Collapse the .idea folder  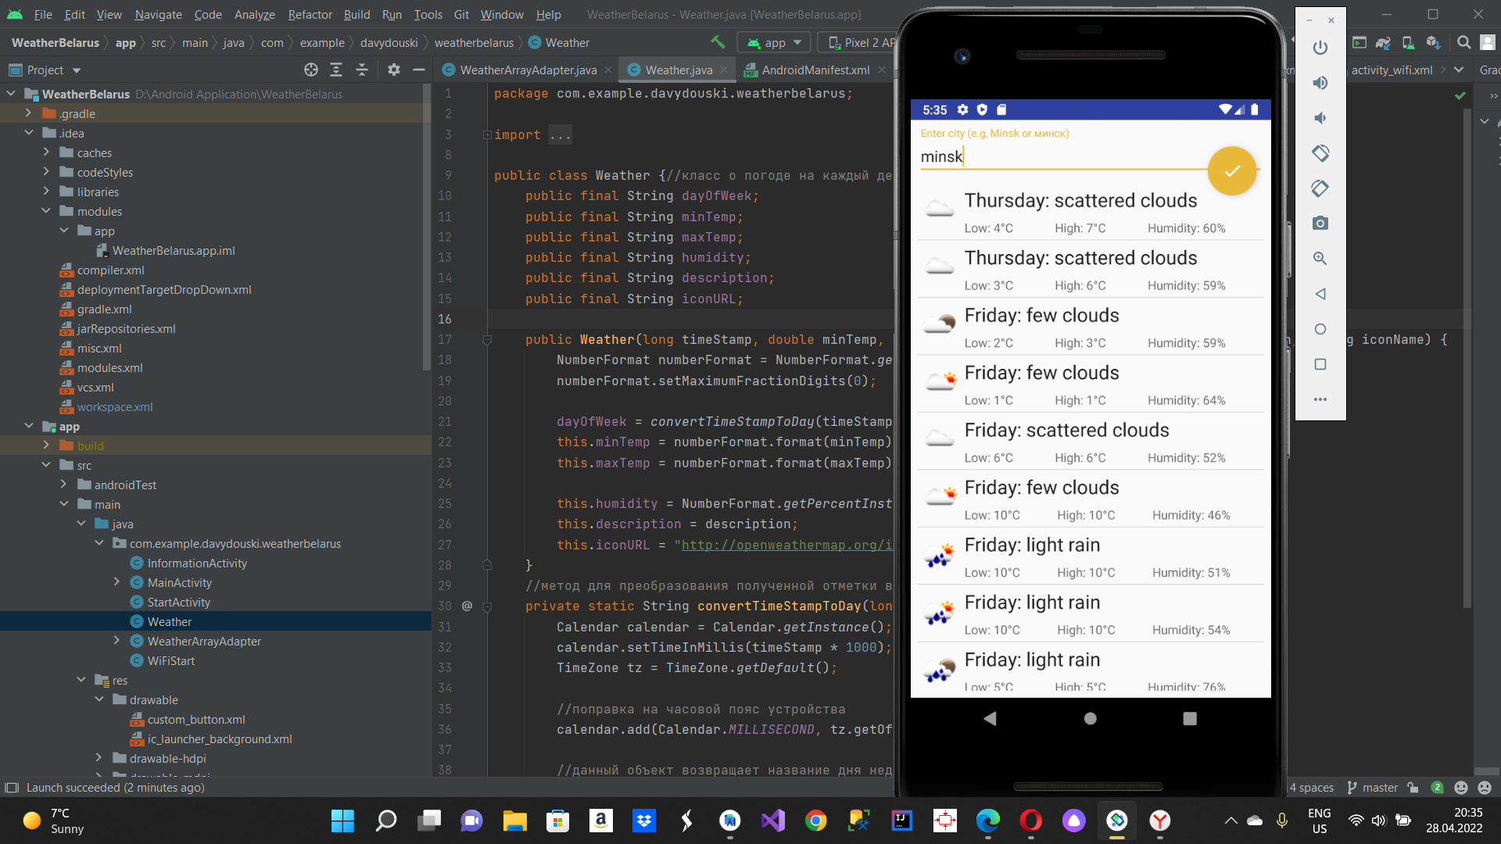28,133
